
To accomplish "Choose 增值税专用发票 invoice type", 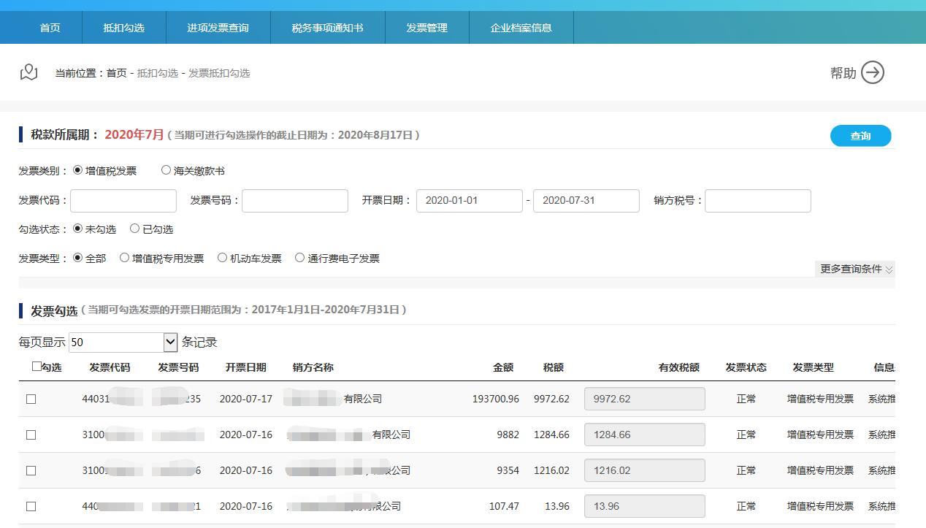I will (x=125, y=257).
